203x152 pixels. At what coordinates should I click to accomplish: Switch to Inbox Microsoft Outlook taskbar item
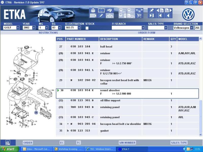37,149
